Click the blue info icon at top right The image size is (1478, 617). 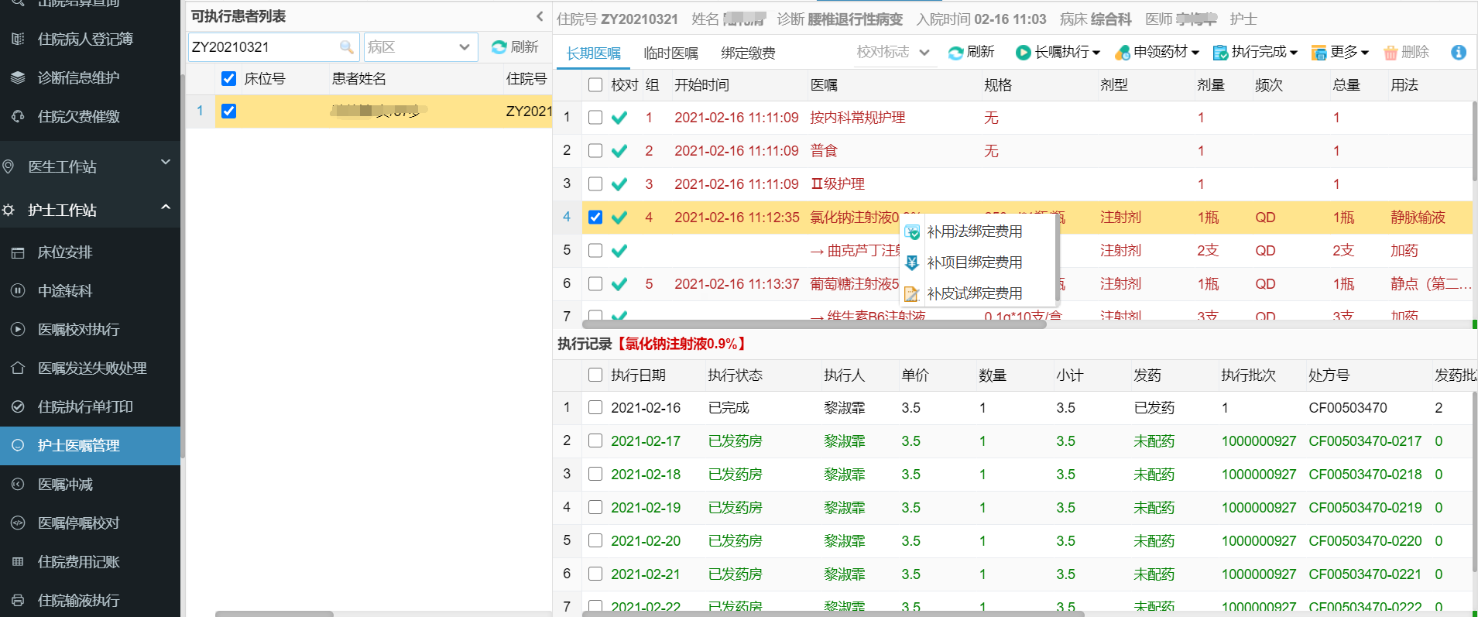point(1458,53)
